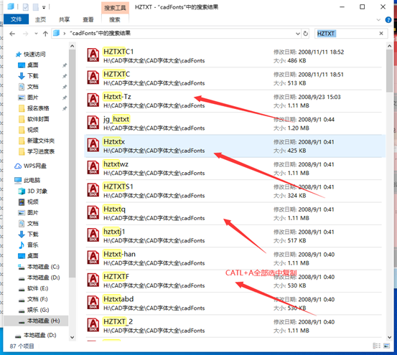Click the file list vertical scrollbar thumb
Screen dimensions: 397x355
coord(390,71)
